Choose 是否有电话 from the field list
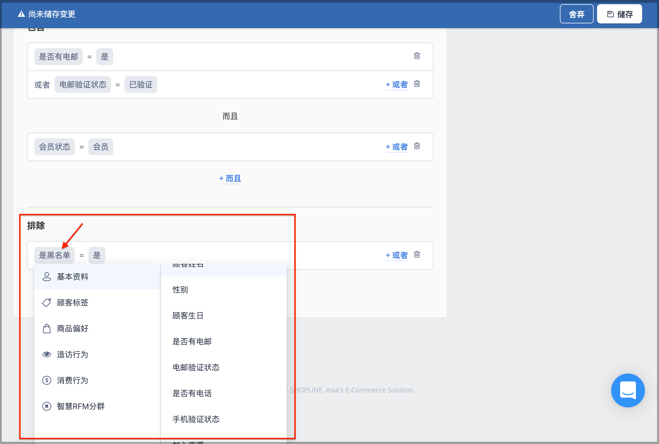 [x=224, y=393]
